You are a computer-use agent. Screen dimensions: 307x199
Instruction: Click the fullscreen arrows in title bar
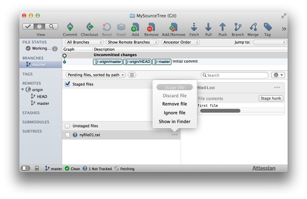284,16
